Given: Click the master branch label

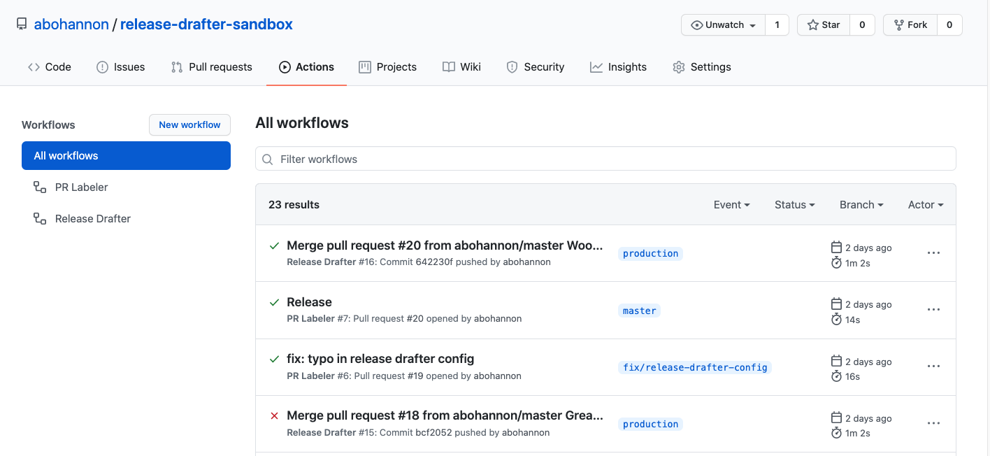Looking at the screenshot, I should click(639, 311).
